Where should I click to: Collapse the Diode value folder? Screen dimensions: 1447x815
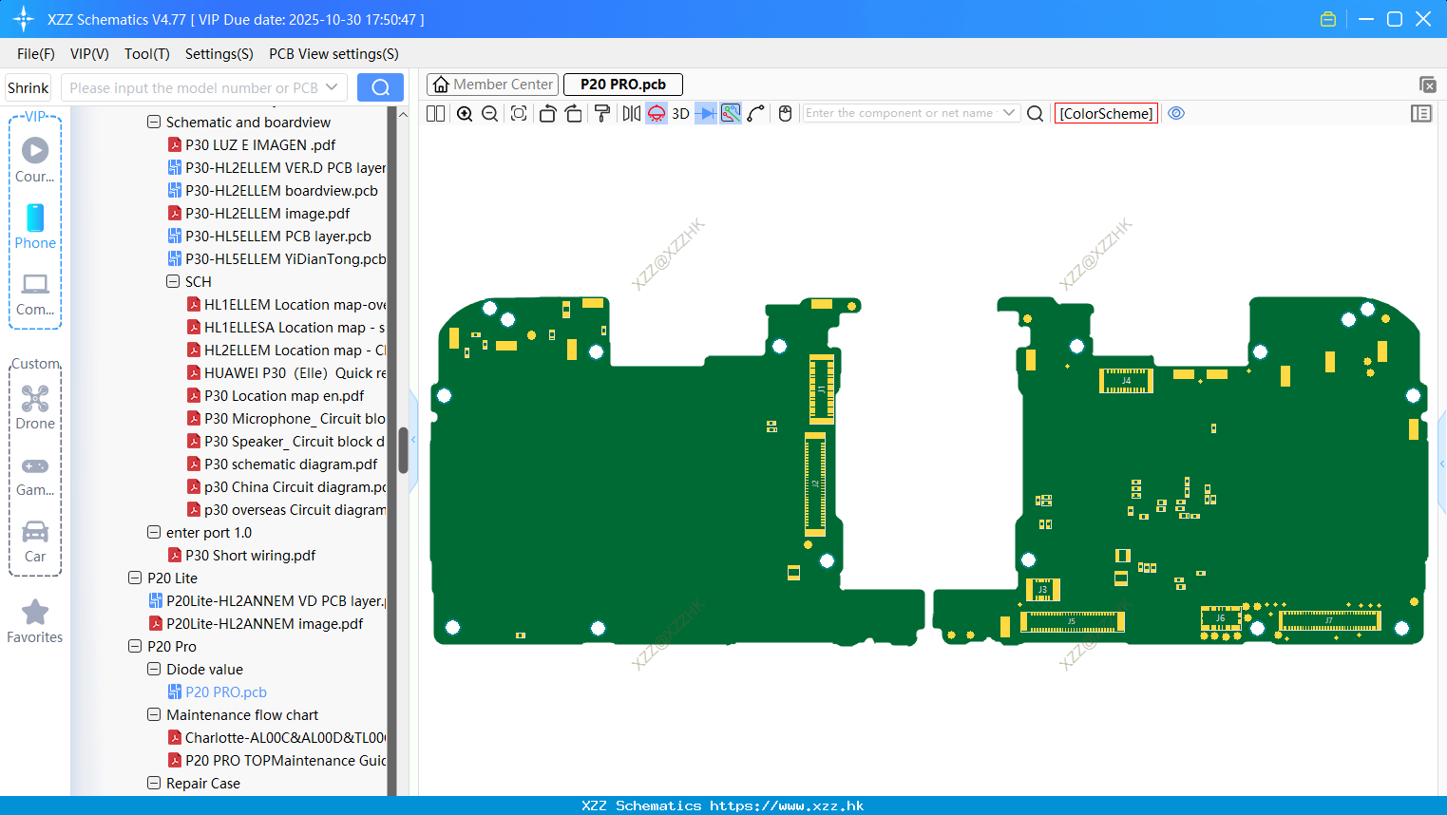click(154, 669)
